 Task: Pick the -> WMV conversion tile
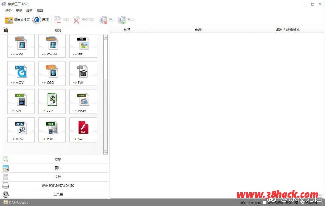(x=83, y=102)
